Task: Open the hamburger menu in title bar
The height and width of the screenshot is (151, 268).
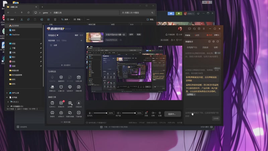Action: 204,29
